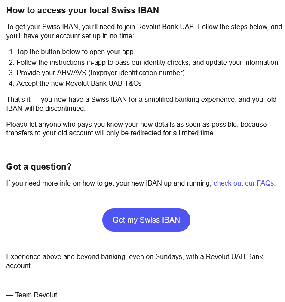This screenshot has height=302, width=285.
Task: Click the 'How to access your local Swiss IBAN' heading
Action: click(83, 10)
